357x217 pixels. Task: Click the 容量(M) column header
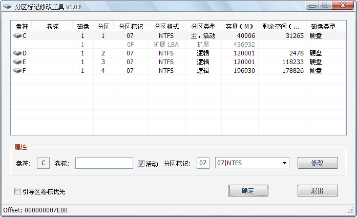(x=239, y=26)
